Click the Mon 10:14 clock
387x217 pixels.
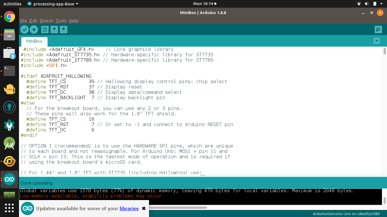point(203,4)
